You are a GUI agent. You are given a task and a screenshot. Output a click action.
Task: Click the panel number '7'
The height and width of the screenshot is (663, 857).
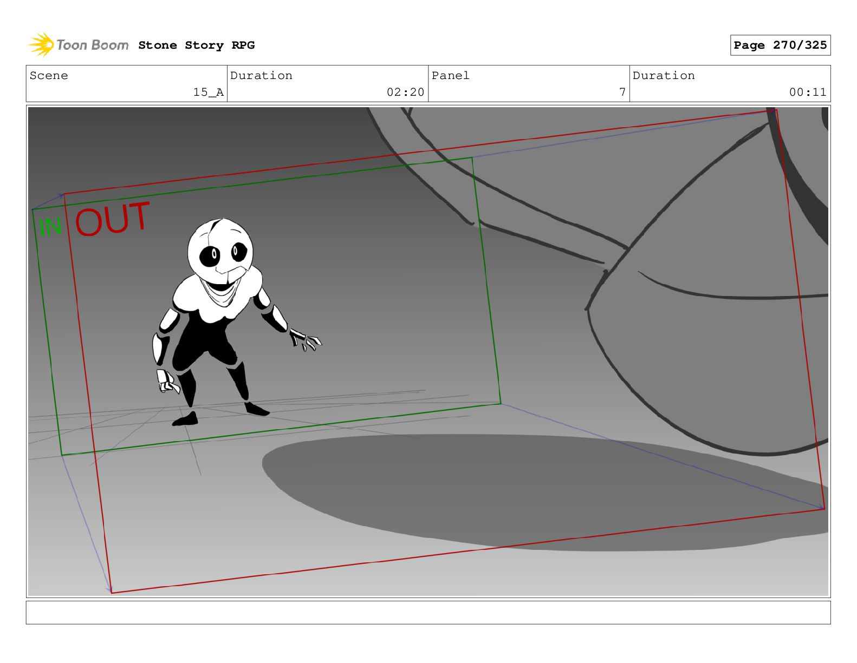point(622,93)
